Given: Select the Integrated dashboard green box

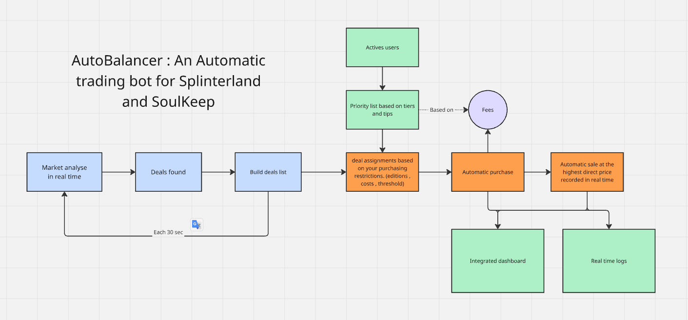Looking at the screenshot, I should (x=498, y=261).
